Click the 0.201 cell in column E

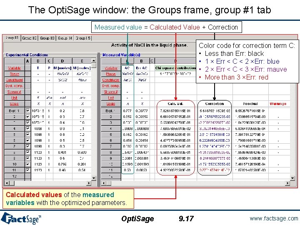click(x=82, y=164)
